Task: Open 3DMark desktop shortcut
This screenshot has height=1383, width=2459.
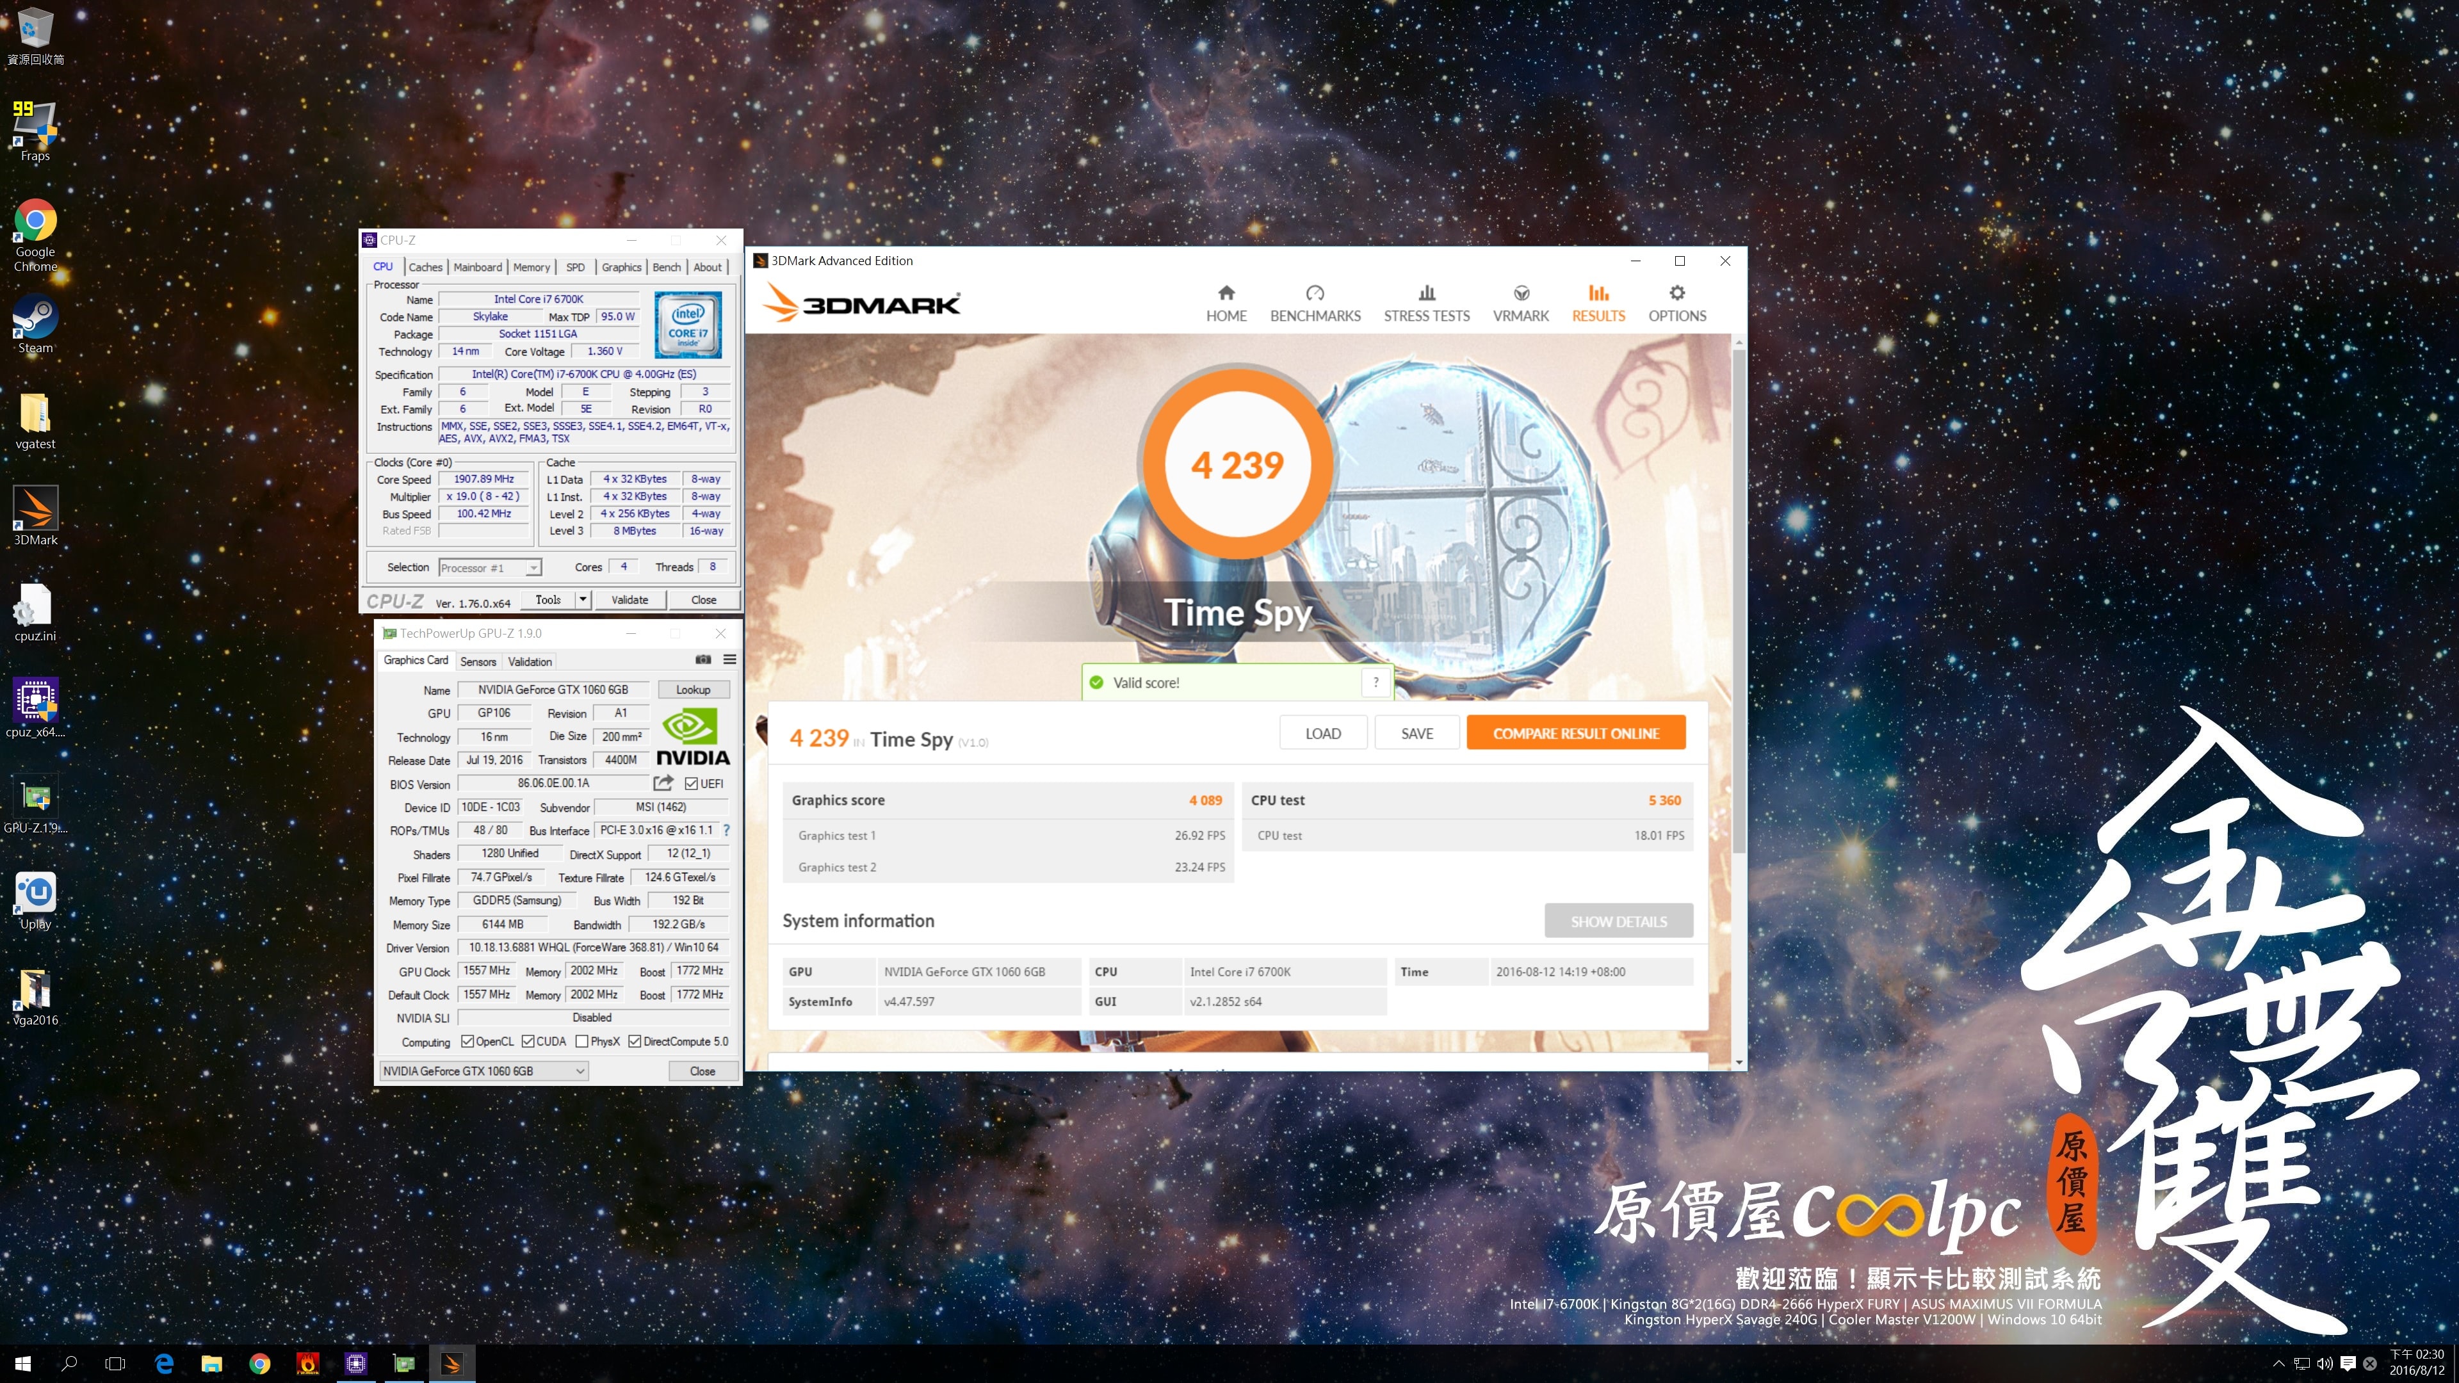Action: (x=35, y=516)
